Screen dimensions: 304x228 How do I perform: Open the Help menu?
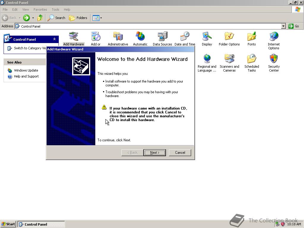(x=67, y=9)
